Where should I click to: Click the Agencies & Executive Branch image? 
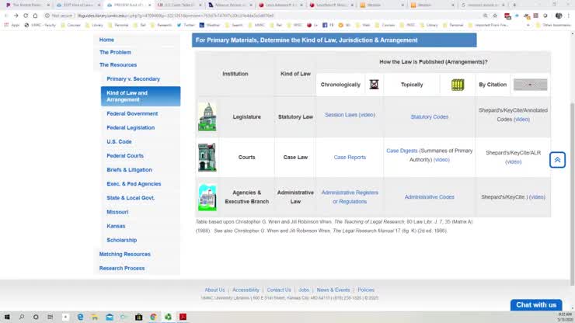click(x=207, y=197)
